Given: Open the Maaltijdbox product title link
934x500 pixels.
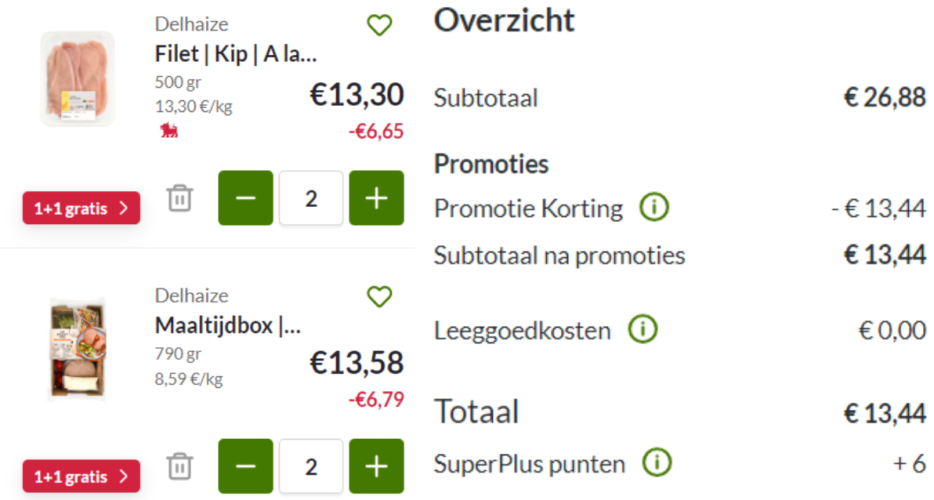Looking at the screenshot, I should [x=227, y=326].
